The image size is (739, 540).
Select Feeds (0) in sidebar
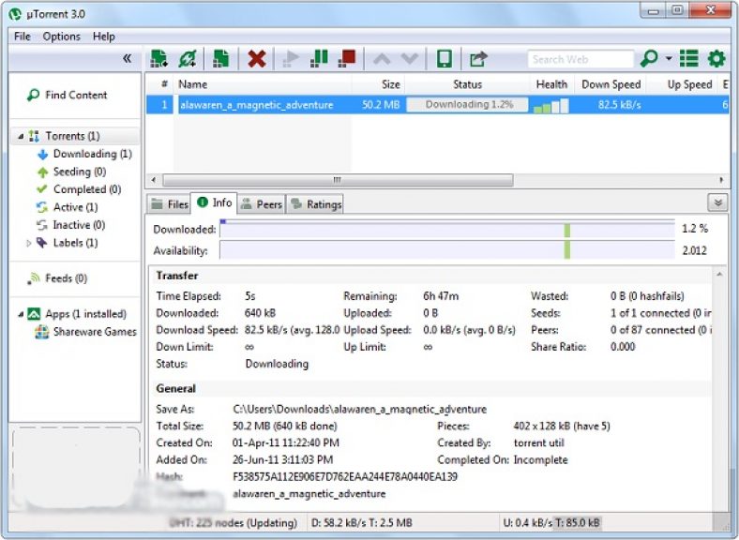(x=66, y=278)
